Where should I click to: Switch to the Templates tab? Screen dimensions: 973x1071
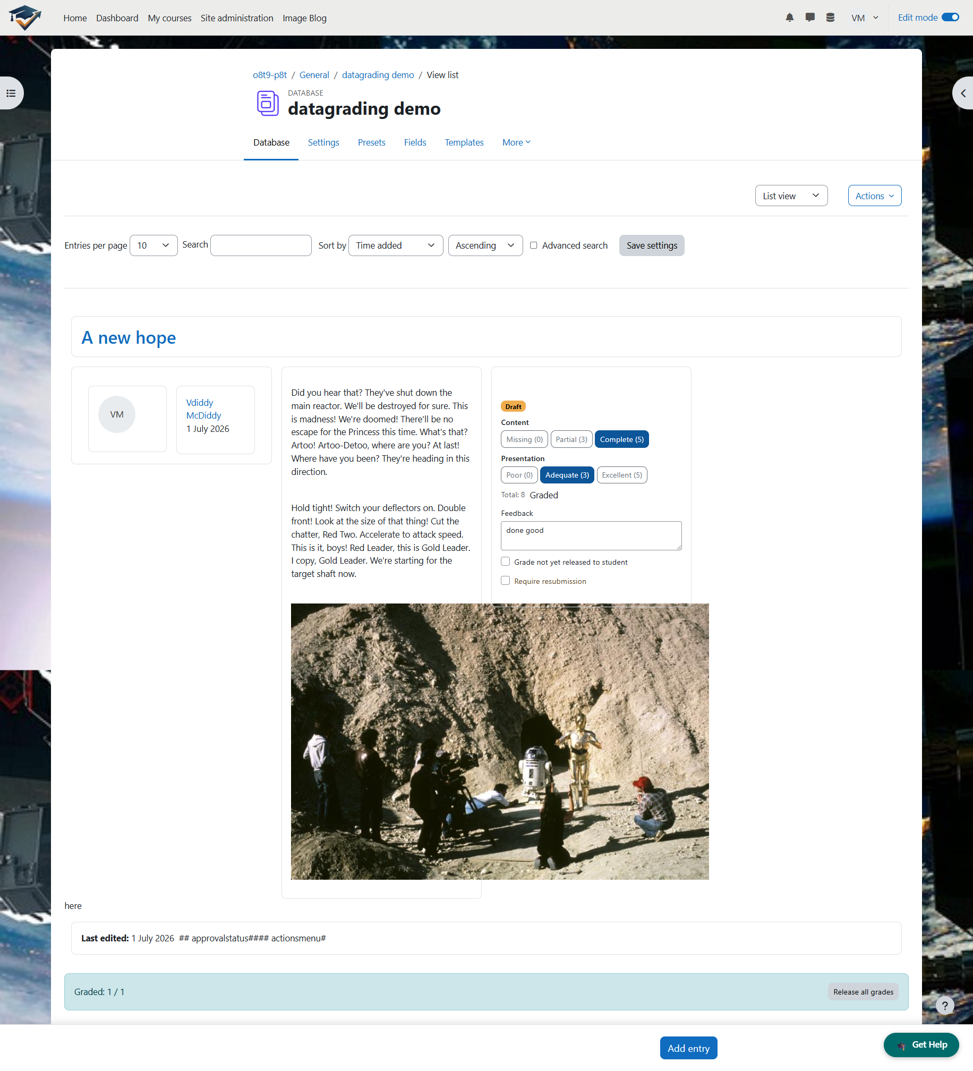[x=464, y=142]
